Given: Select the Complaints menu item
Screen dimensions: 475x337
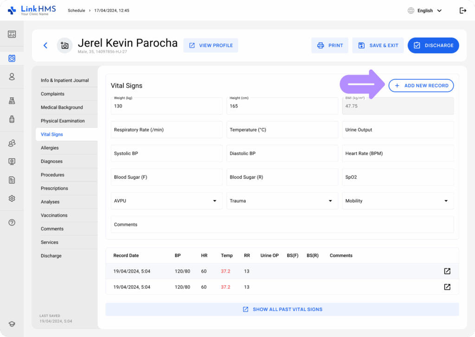Looking at the screenshot, I should click(52, 94).
